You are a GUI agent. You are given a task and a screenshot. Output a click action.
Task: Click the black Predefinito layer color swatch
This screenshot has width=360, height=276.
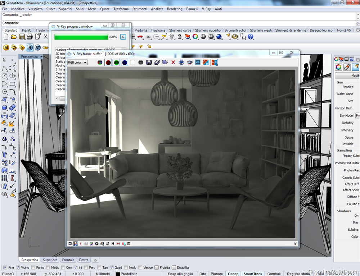[x=118, y=274]
